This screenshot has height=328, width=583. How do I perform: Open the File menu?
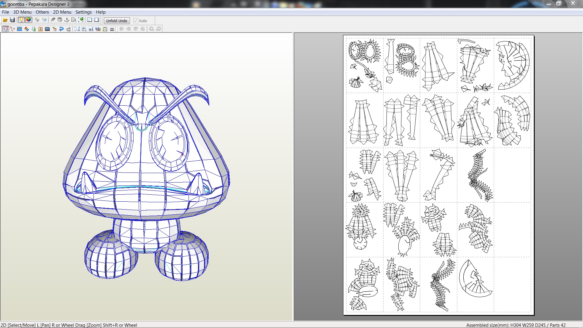tap(5, 12)
